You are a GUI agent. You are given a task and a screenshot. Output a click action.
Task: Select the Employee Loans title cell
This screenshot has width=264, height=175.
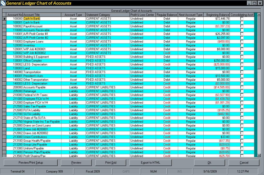click(x=42, y=41)
